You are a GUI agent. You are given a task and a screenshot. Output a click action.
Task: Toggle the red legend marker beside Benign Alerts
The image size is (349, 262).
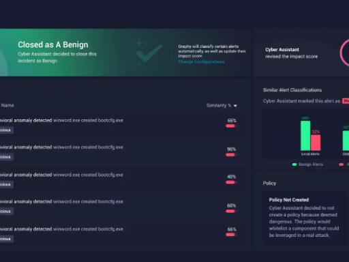point(341,164)
